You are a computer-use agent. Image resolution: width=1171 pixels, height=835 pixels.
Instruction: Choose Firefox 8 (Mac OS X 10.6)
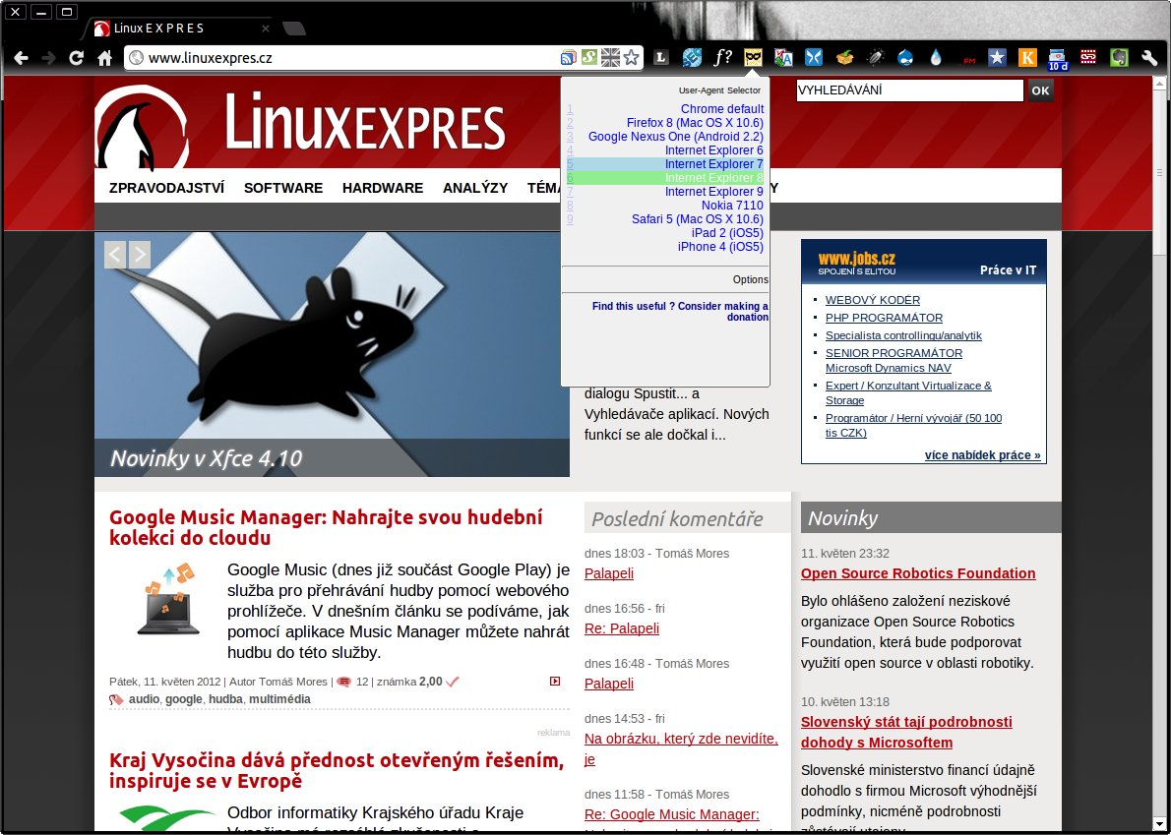[x=696, y=123]
